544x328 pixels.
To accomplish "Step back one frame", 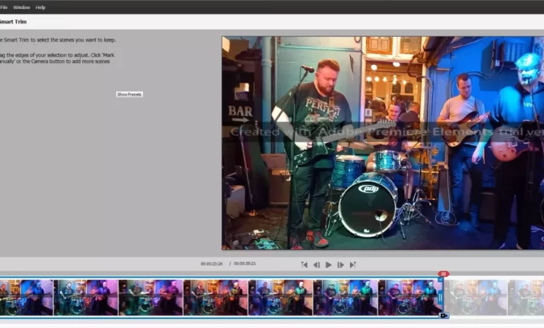I will [316, 265].
